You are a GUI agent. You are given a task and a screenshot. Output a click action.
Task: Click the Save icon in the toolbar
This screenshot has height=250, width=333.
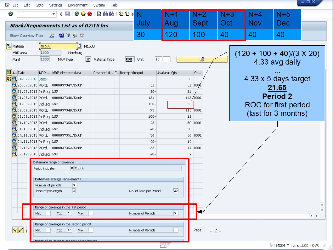coord(67,14)
